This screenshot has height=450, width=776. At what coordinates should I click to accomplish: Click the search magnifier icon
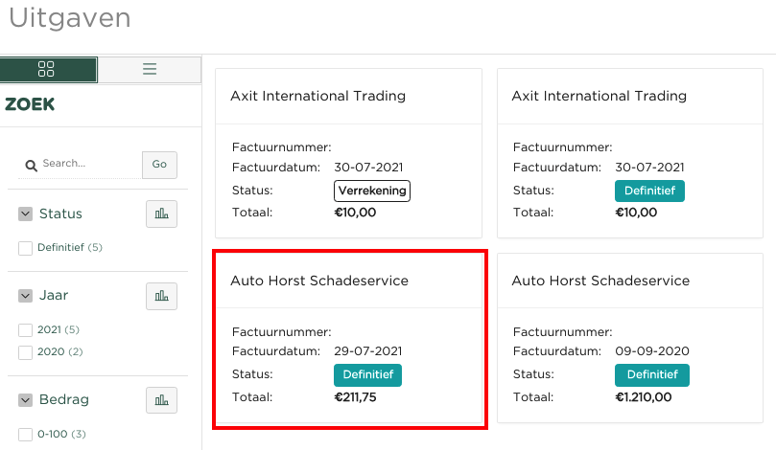pyautogui.click(x=31, y=165)
